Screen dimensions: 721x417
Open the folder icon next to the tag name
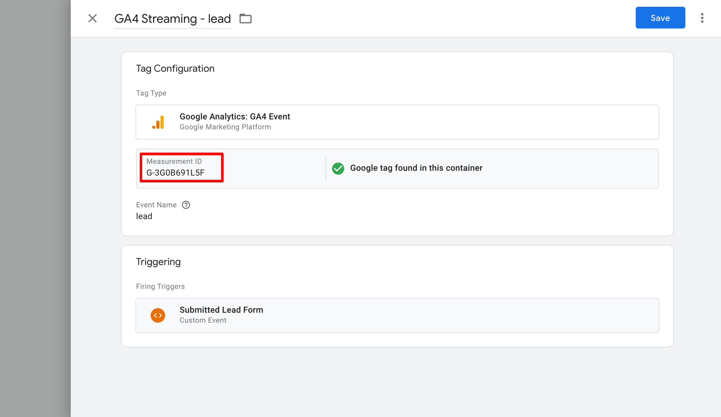(245, 19)
